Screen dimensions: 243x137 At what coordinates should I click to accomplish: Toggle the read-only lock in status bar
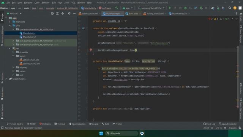pos(240,128)
